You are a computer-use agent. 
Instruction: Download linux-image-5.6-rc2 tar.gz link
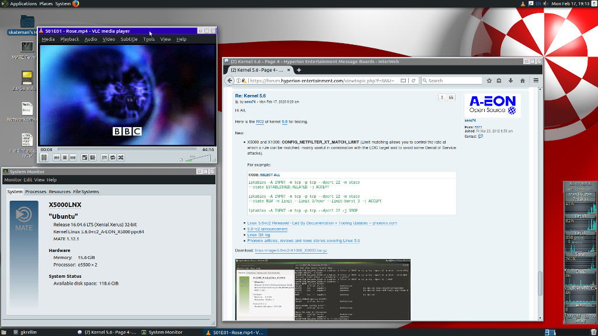291,251
